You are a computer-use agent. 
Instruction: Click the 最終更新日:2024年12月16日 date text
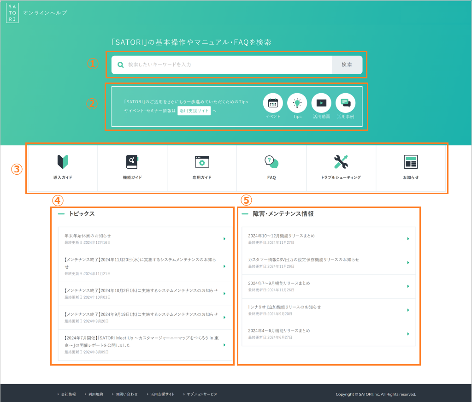pyautogui.click(x=87, y=242)
